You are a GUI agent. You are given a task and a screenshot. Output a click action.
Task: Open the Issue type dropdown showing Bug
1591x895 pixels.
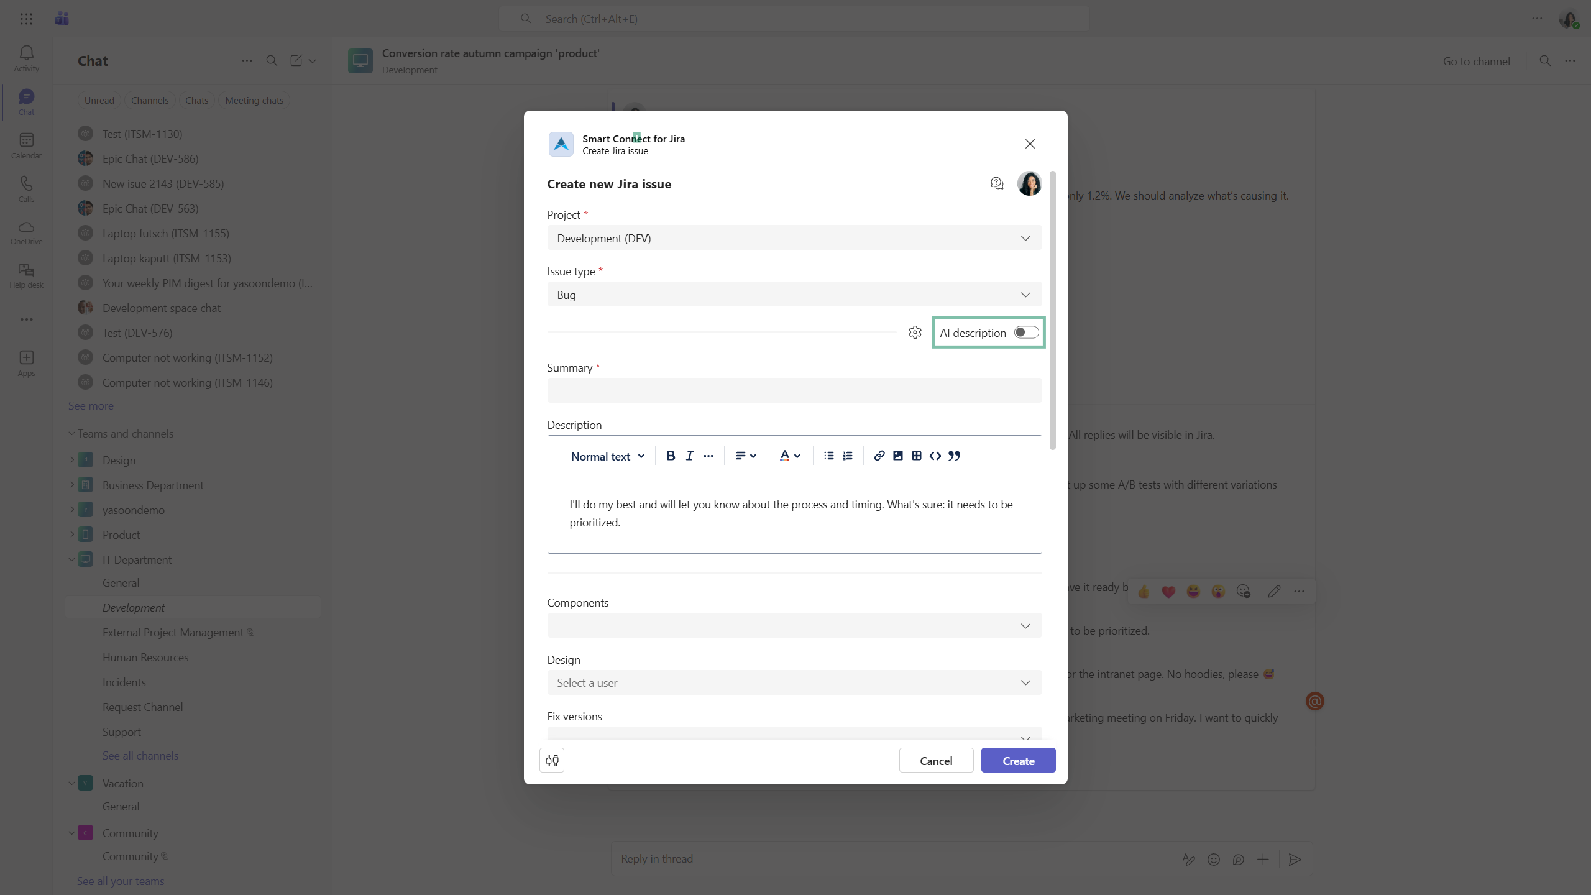click(x=794, y=295)
